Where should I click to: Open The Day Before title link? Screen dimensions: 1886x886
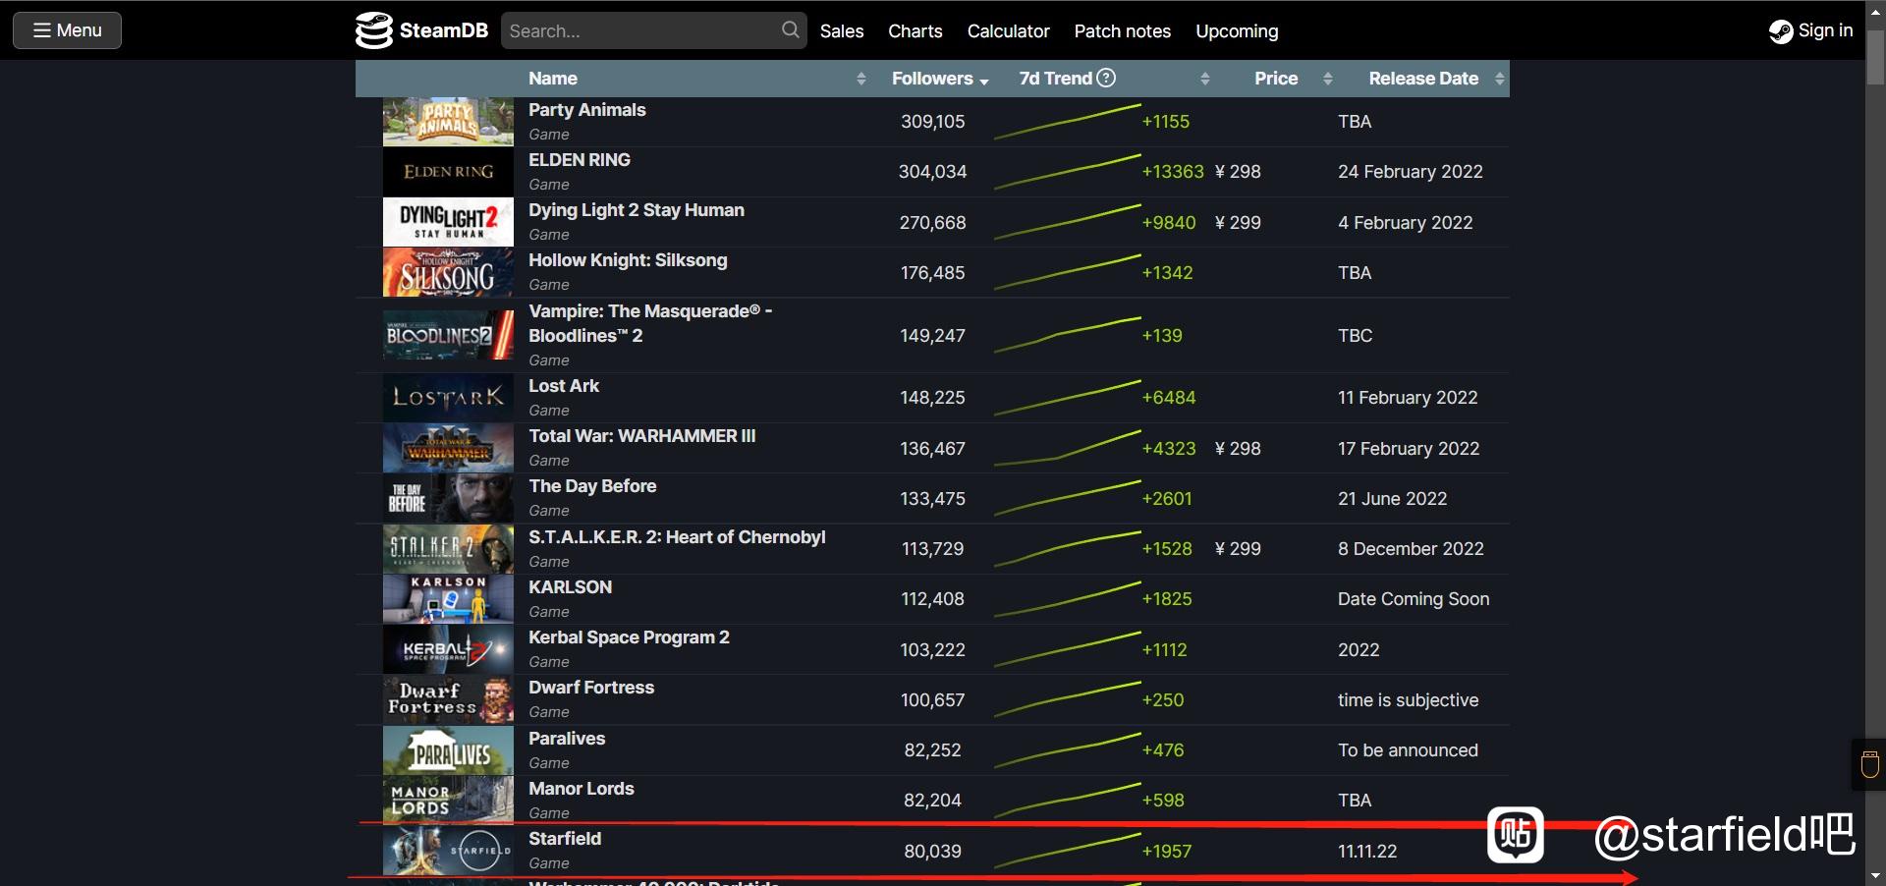click(x=592, y=486)
